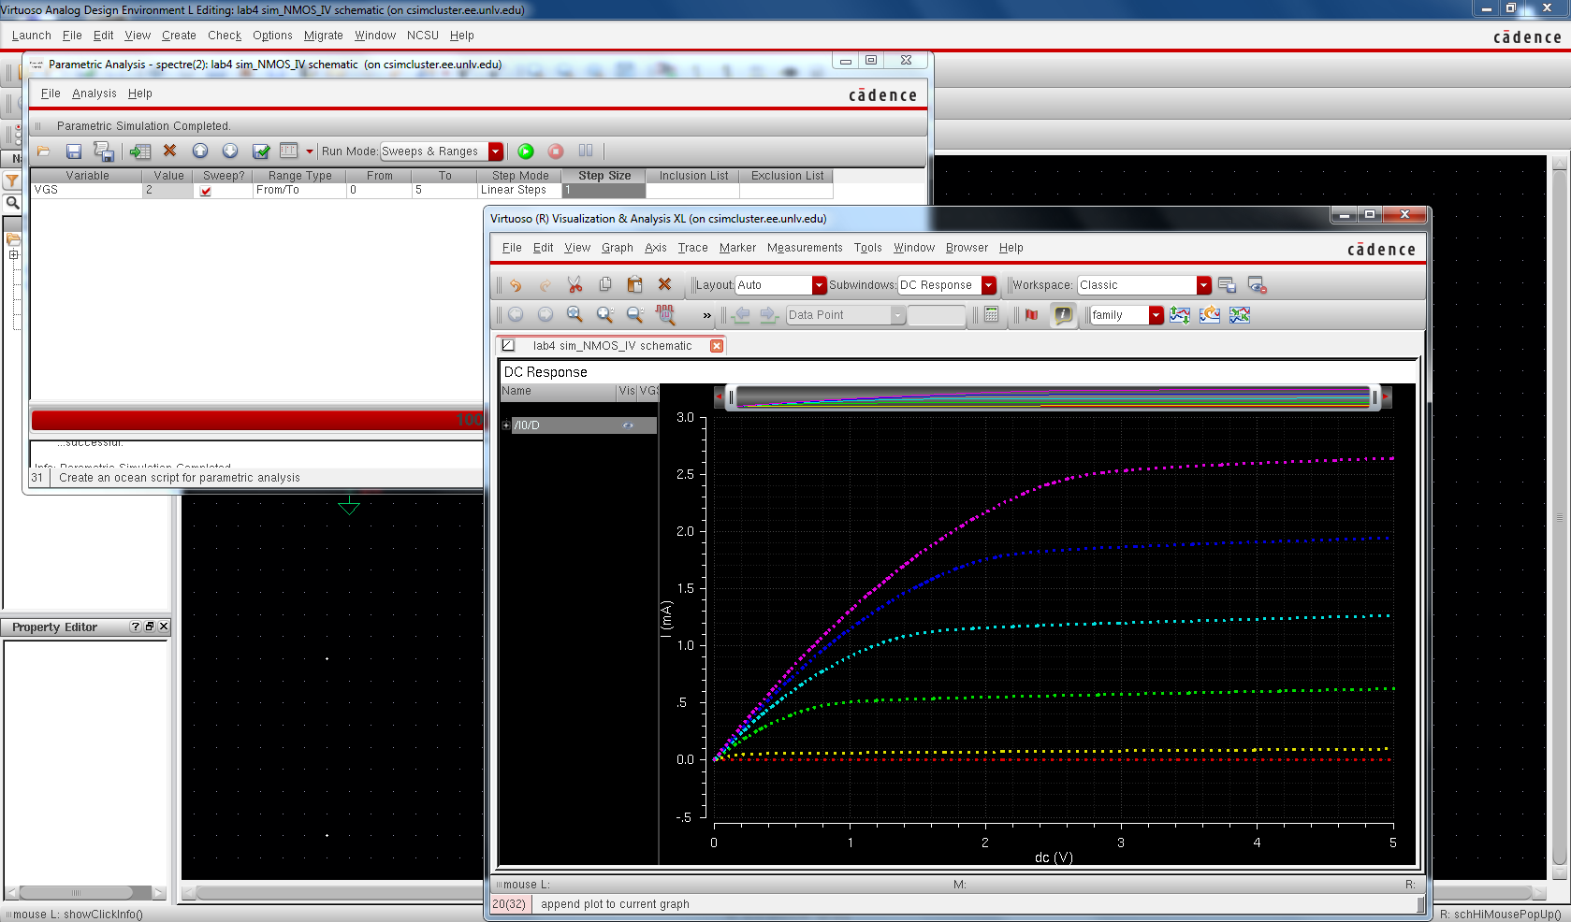Click the column display icon in Parametric toolbar
Viewport: 1571px width, 922px height.
pyautogui.click(x=289, y=151)
